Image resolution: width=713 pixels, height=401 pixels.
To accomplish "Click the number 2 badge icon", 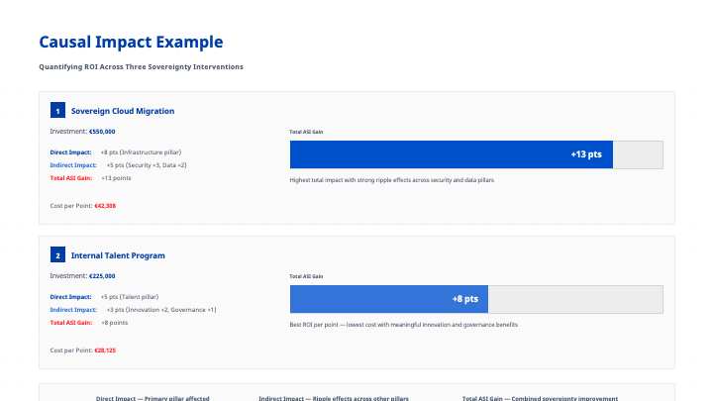I will tap(57, 255).
